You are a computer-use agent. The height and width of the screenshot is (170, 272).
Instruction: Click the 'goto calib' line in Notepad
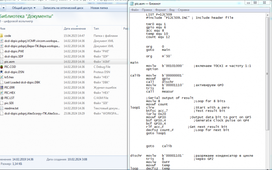(159, 146)
